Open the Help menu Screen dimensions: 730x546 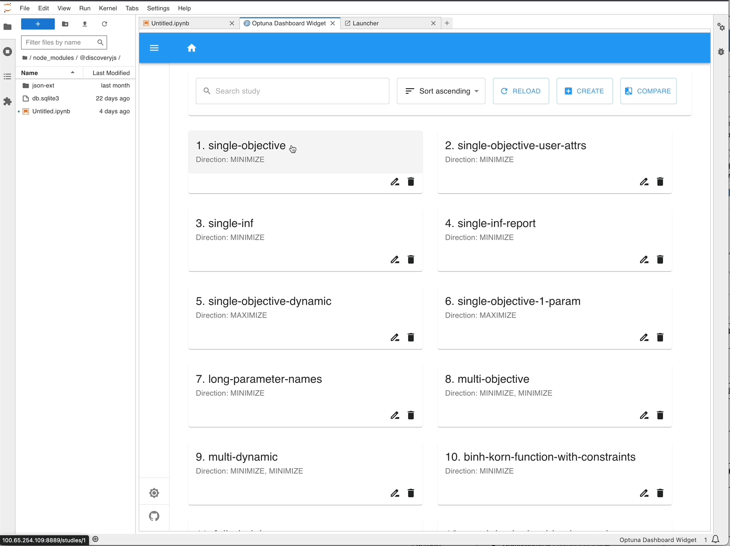(x=185, y=8)
